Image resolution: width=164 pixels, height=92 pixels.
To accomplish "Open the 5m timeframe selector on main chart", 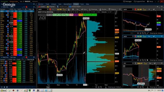I will click(77, 9).
